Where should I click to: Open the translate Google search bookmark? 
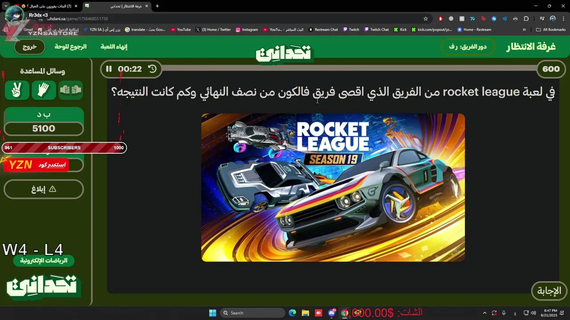(145, 30)
